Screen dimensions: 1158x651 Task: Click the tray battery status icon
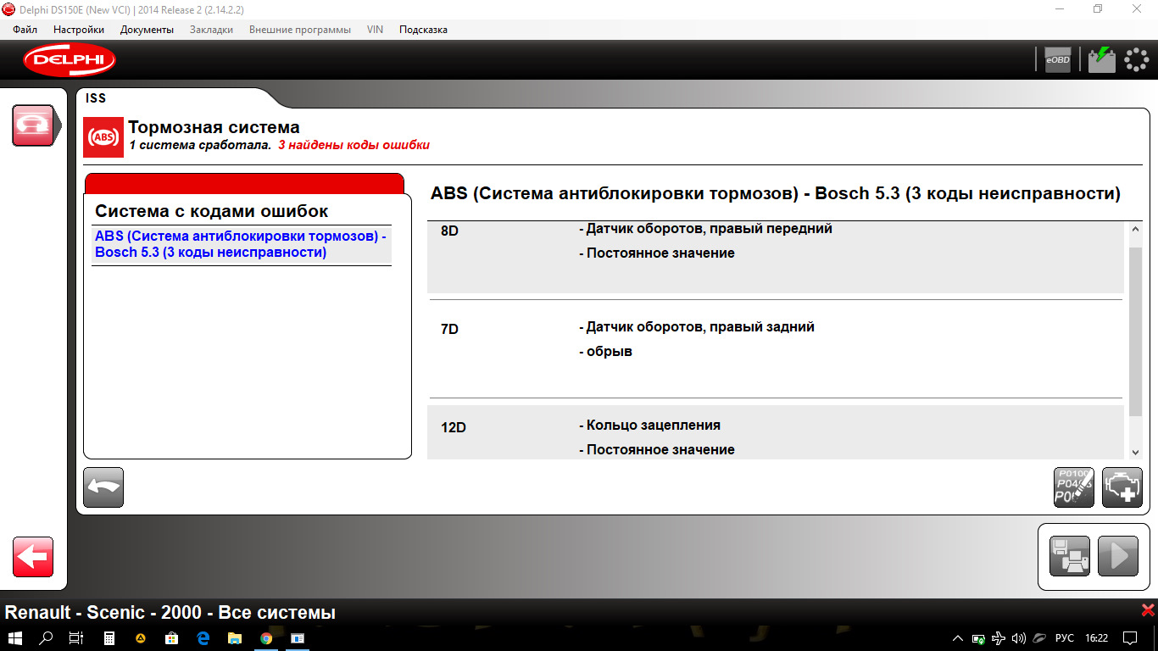point(978,638)
